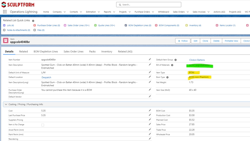Show help for Default Item Group info icon
The image size is (250, 141).
(175, 60)
